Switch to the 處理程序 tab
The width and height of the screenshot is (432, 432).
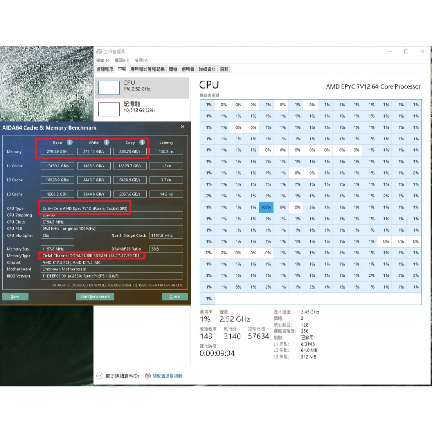[x=105, y=69]
